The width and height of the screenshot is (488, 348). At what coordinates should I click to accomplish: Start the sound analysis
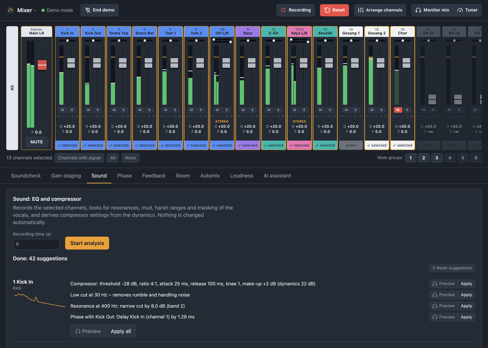point(87,243)
